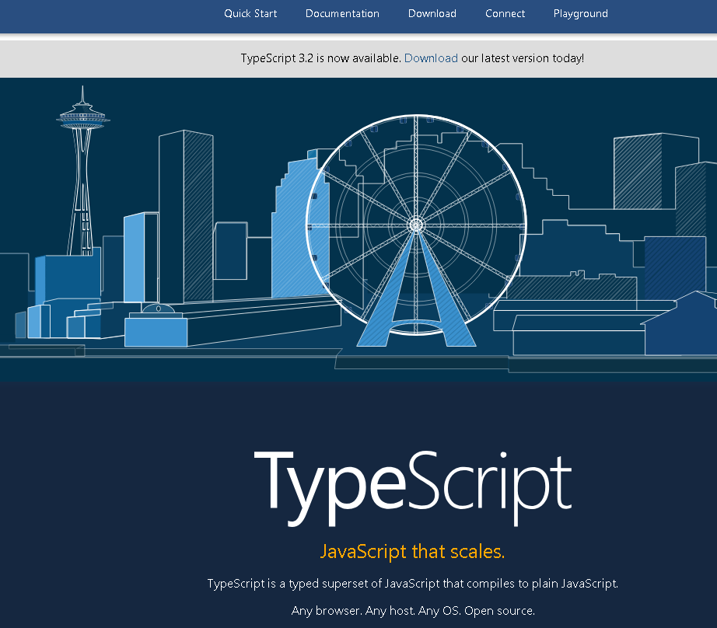Click the TypeScript wordmark logo
717x628 pixels.
pyautogui.click(x=412, y=483)
